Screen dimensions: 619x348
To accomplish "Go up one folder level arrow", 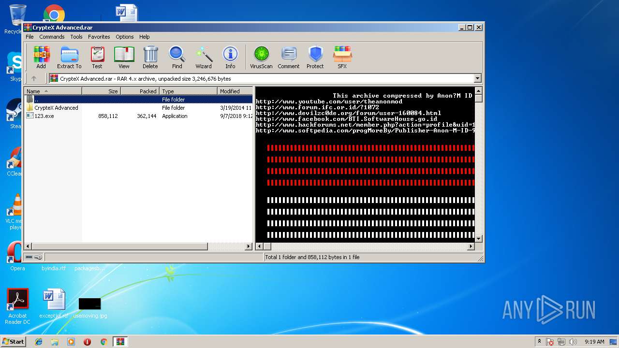I will click(x=34, y=78).
